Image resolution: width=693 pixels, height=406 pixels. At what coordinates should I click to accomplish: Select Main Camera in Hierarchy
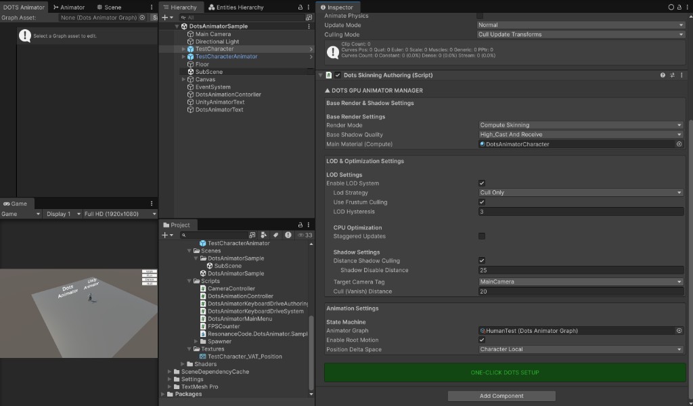pos(213,34)
